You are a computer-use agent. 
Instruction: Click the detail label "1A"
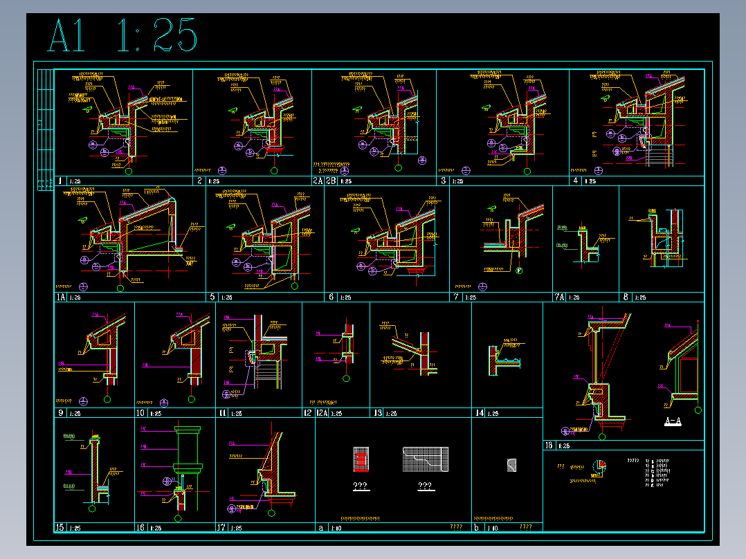click(61, 297)
